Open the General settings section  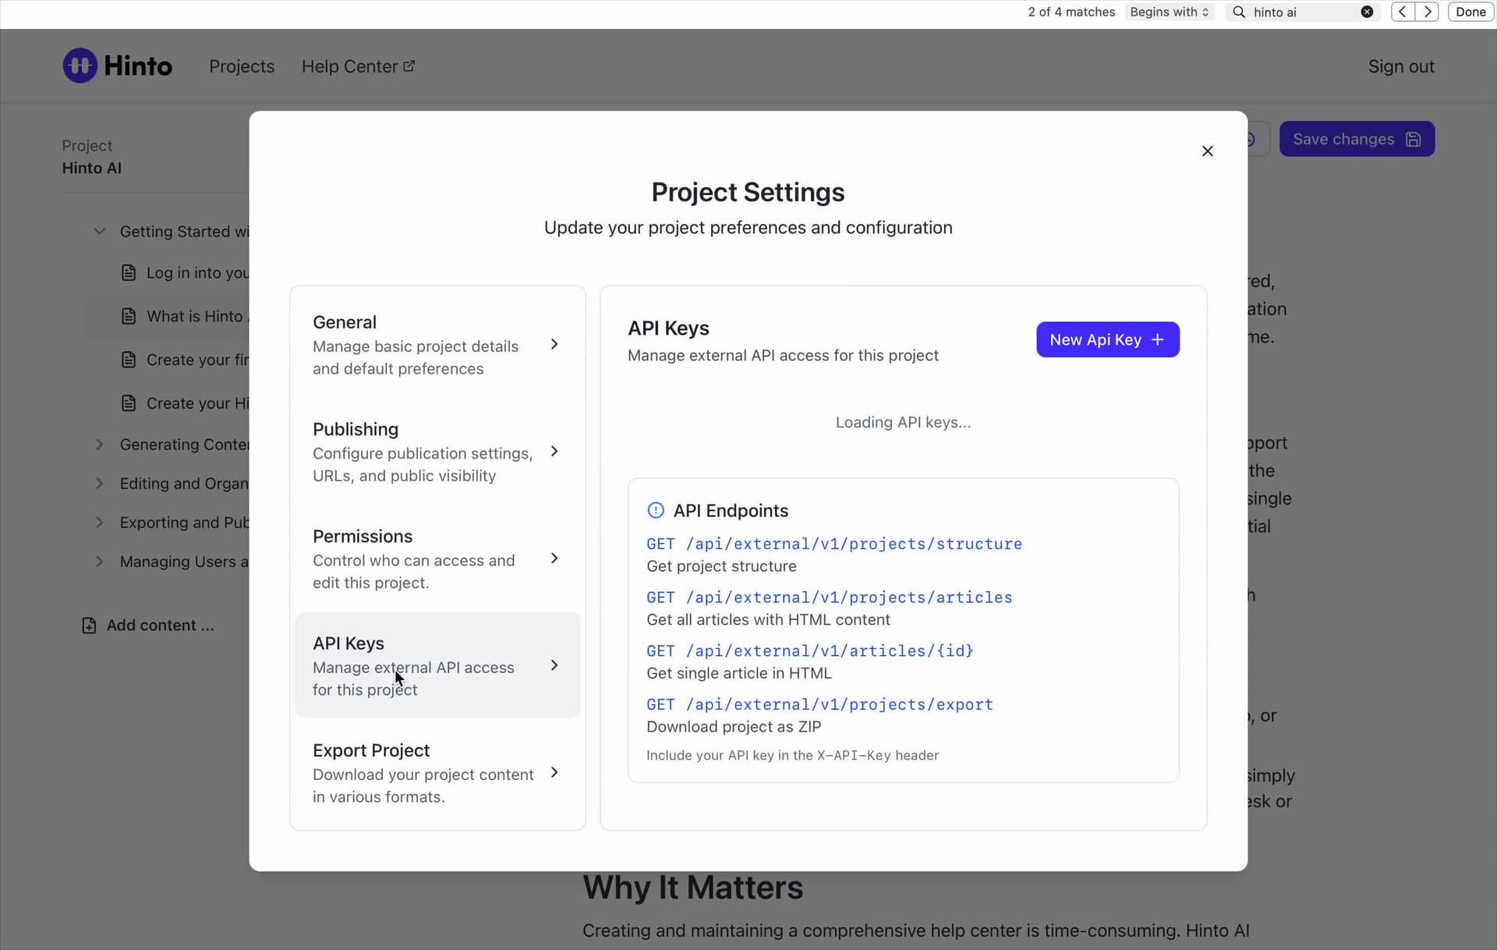[437, 345]
